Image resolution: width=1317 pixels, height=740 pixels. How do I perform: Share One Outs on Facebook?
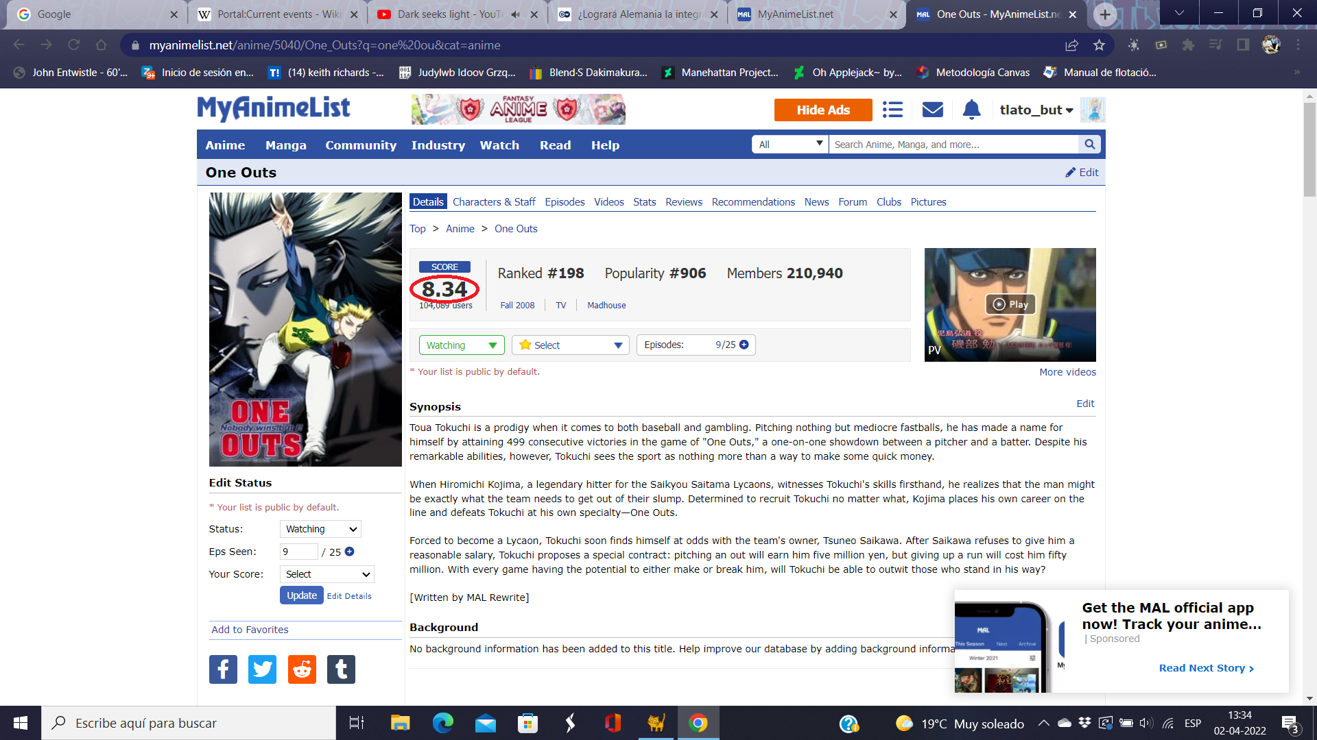223,669
